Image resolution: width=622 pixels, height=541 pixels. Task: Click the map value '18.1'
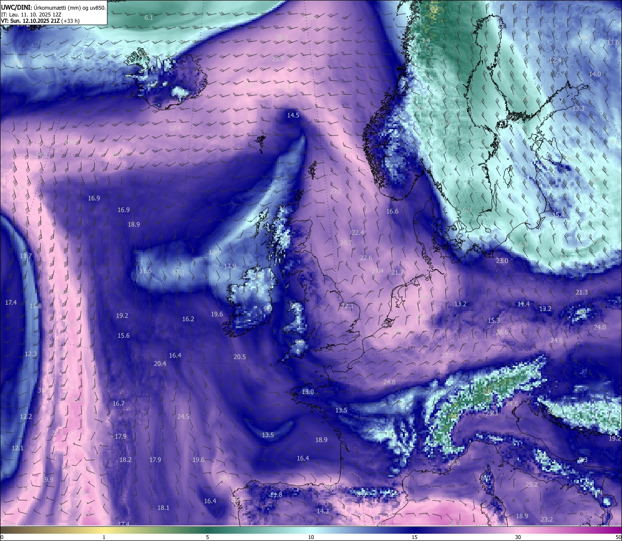click(x=163, y=508)
